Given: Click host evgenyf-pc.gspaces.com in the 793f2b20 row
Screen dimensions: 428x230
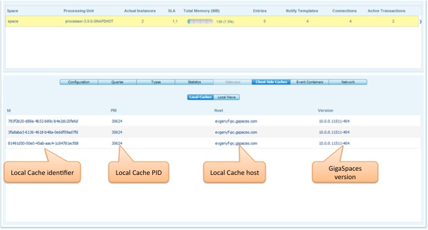Looking at the screenshot, I should click(236, 121).
